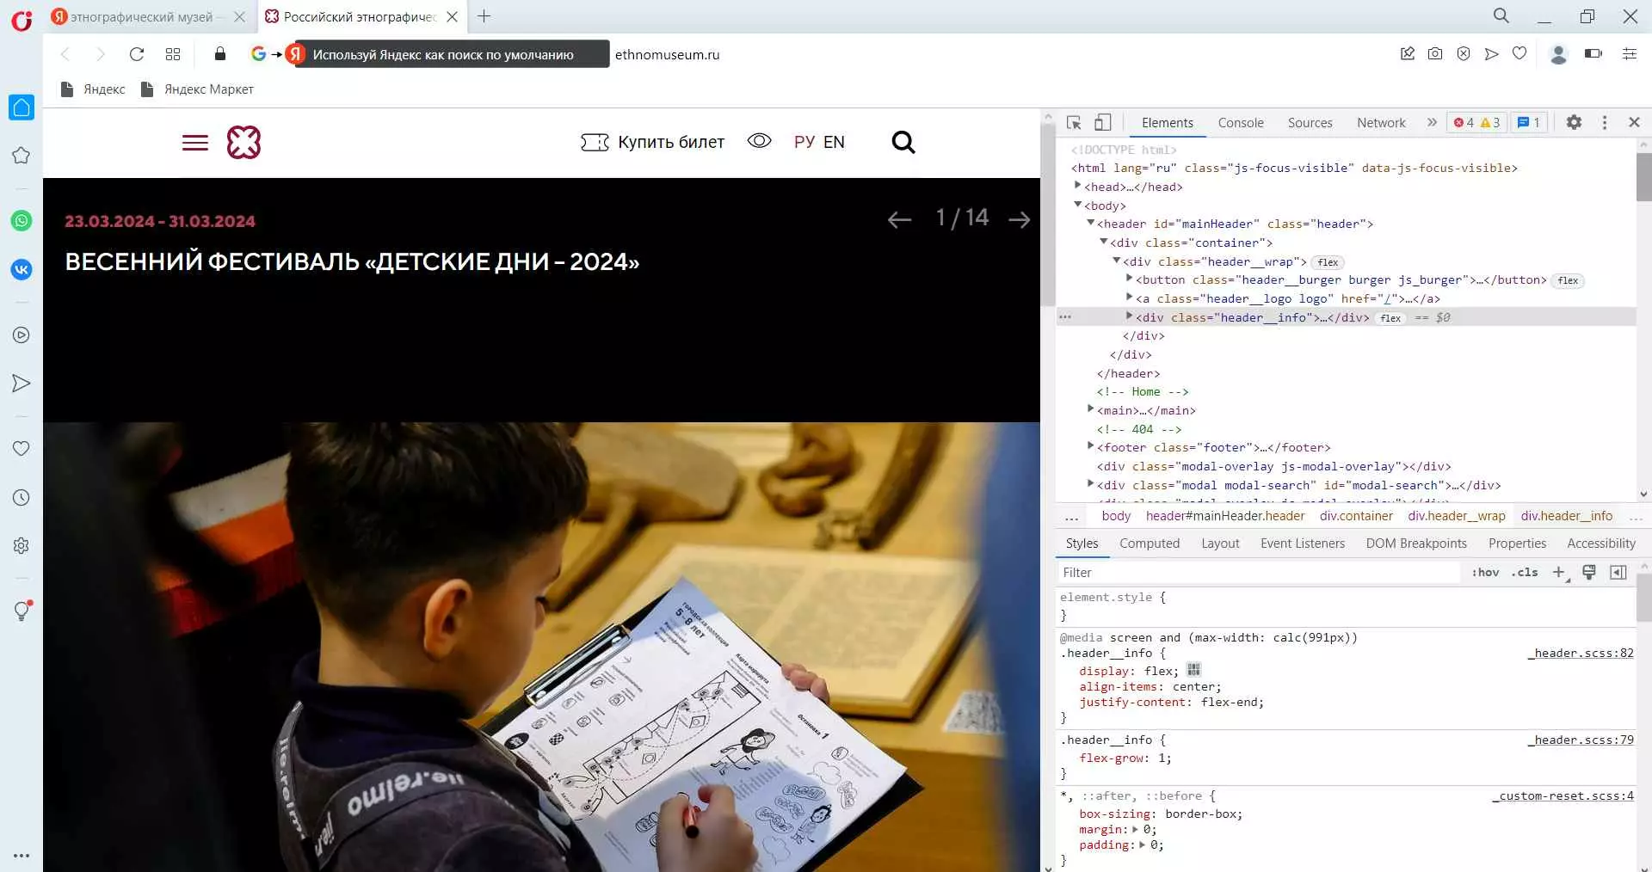The height and width of the screenshot is (872, 1652).
Task: Toggle the :hov element state option
Action: [x=1485, y=573]
